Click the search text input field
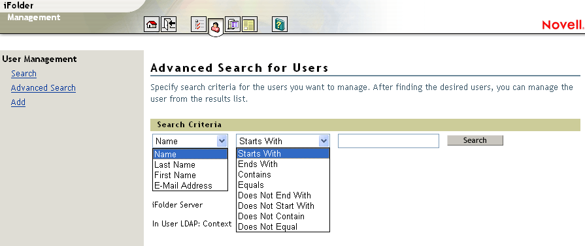Viewport: 585px width, 246px height. (x=388, y=141)
